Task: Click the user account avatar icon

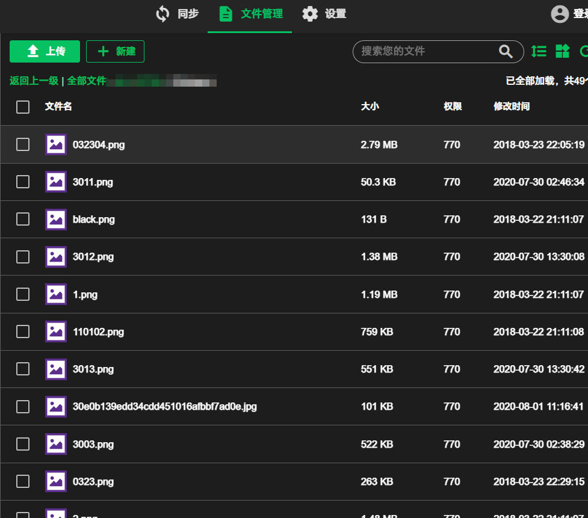Action: tap(560, 14)
